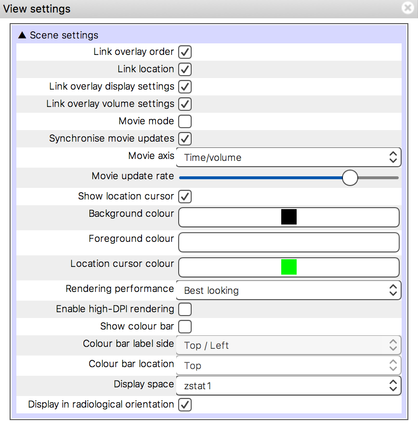Enable Movie mode
The image size is (418, 423).
coord(185,121)
